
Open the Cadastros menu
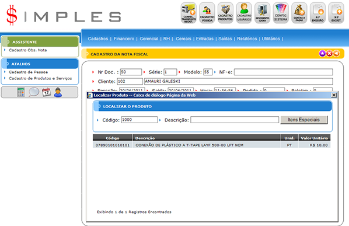coord(97,39)
